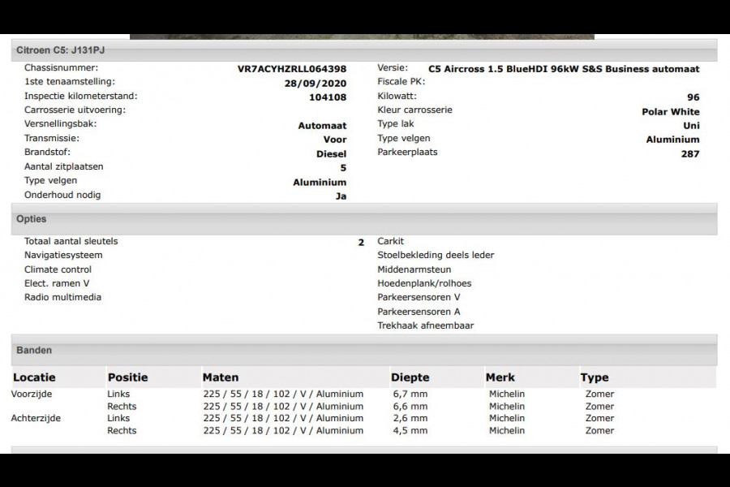Image resolution: width=730 pixels, height=487 pixels.
Task: Click the Locatie column header
Action: click(x=34, y=377)
